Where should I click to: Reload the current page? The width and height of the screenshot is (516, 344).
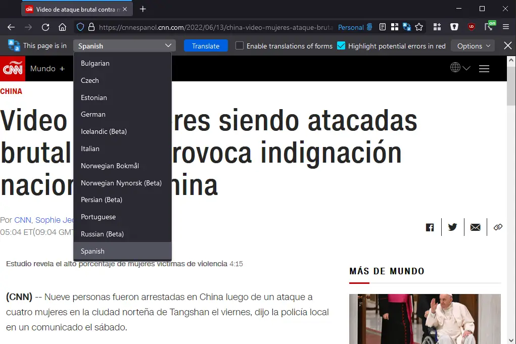click(x=45, y=27)
